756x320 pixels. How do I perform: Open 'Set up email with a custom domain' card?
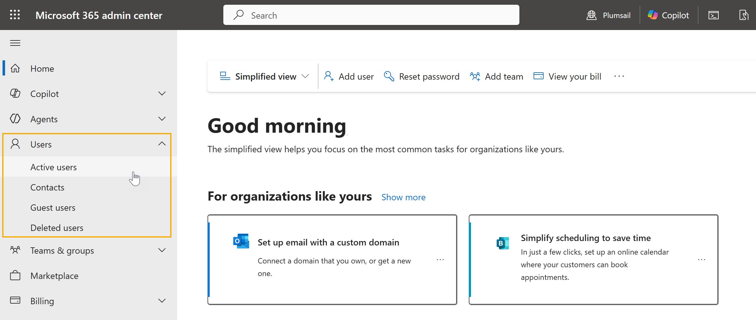[332, 259]
